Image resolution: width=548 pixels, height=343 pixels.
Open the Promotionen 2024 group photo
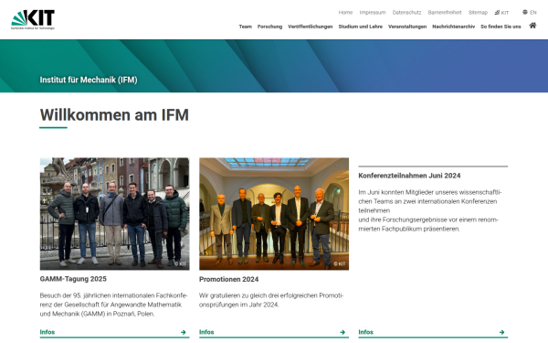[274, 213]
